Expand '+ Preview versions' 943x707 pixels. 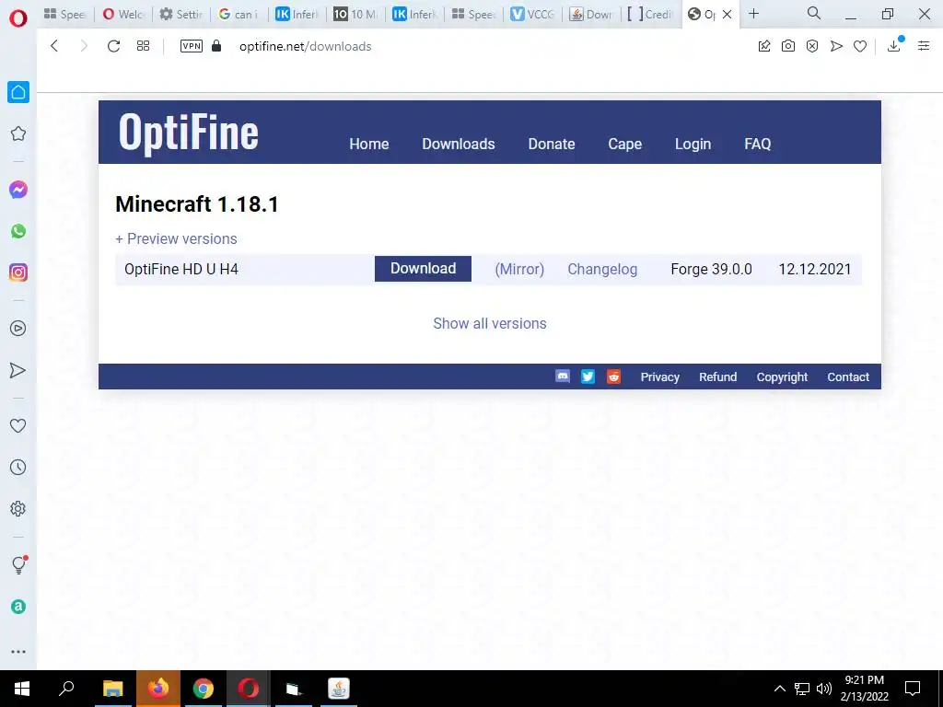(x=176, y=238)
